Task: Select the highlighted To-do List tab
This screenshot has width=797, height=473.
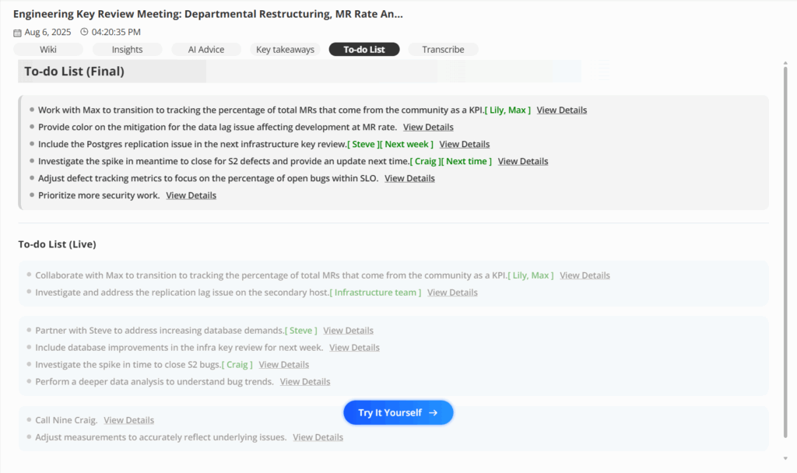Action: pyautogui.click(x=363, y=49)
